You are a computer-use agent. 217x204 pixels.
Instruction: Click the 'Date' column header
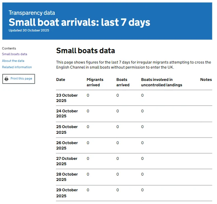61,80
